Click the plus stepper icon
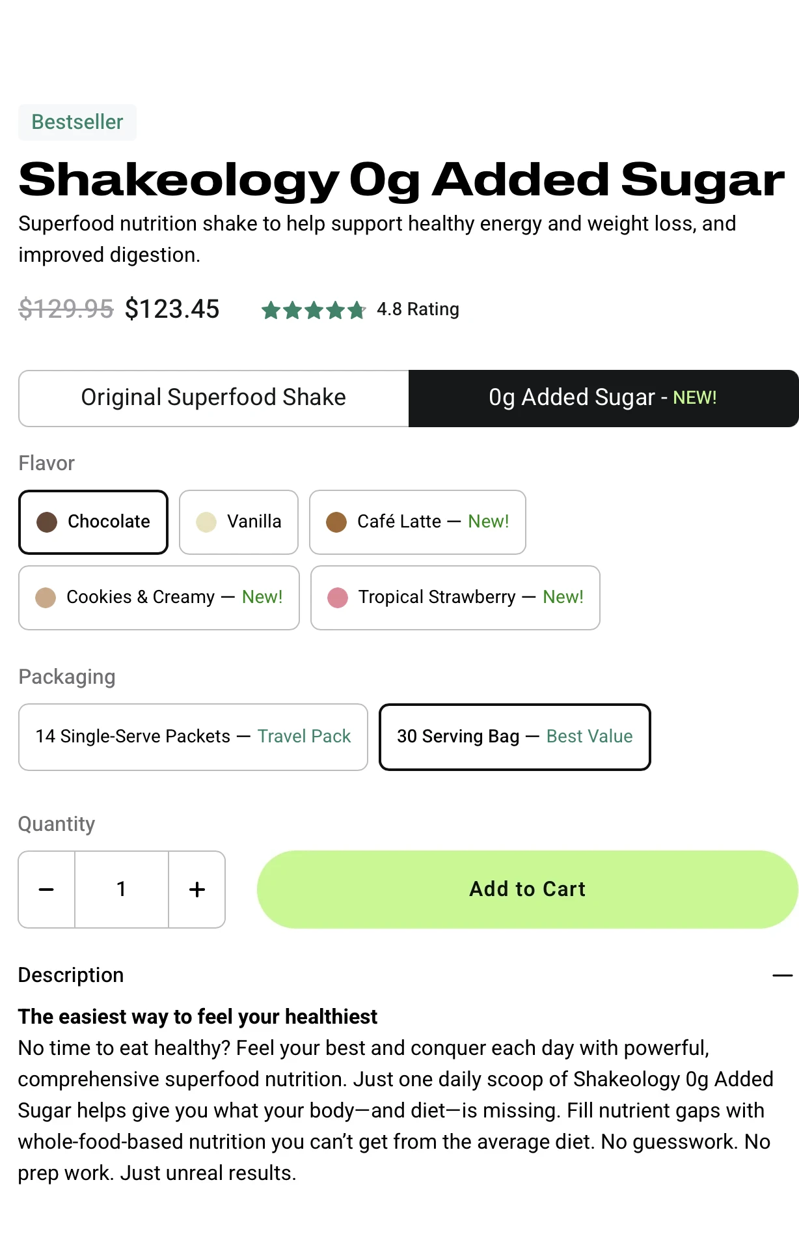 pos(196,889)
